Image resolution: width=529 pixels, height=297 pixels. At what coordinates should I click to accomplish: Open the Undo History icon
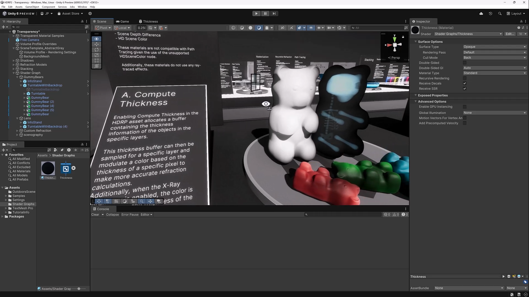coord(490,13)
